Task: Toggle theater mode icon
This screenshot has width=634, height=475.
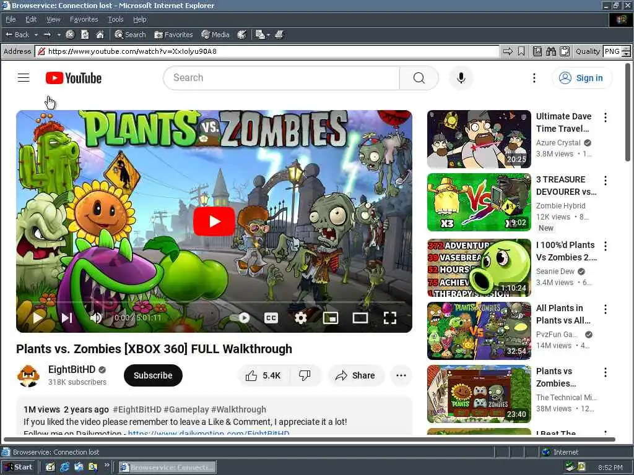Action: point(360,318)
